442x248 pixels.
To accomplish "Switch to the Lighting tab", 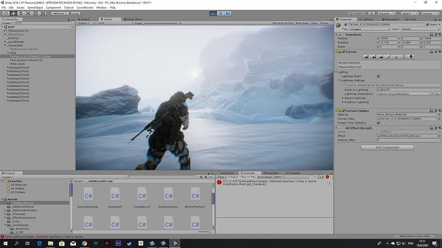I will pos(366,19).
